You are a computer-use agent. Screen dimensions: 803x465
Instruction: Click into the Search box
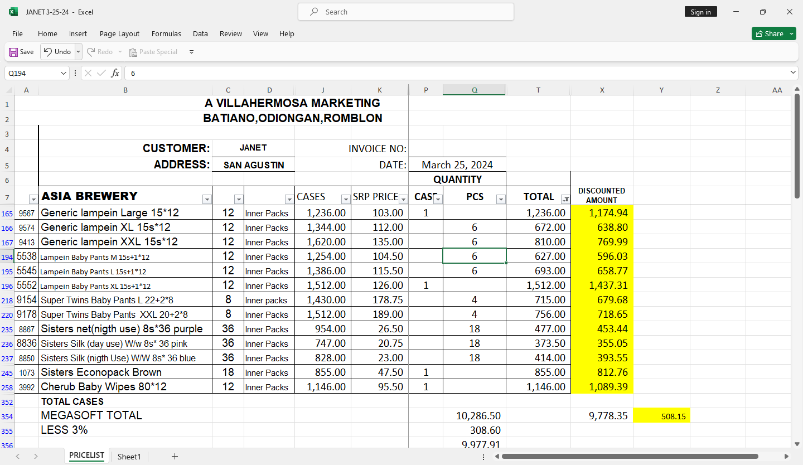pyautogui.click(x=406, y=12)
